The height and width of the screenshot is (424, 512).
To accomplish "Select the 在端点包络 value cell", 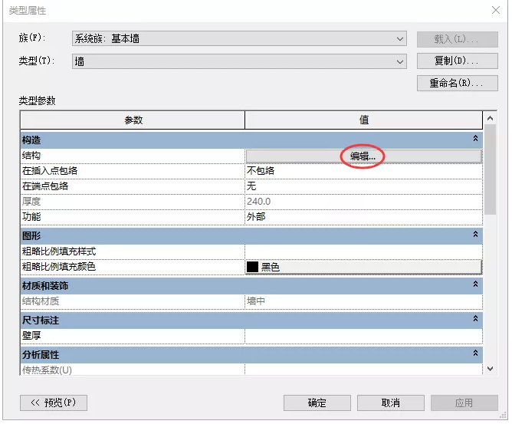I will click(x=363, y=186).
